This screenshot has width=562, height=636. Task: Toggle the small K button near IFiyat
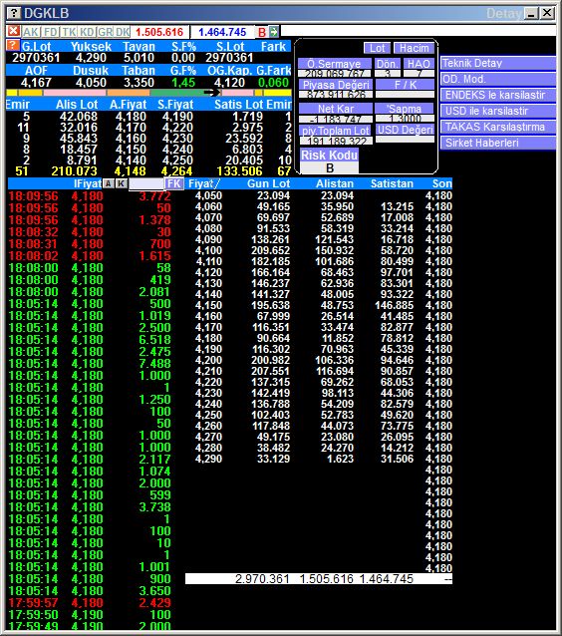pos(121,183)
